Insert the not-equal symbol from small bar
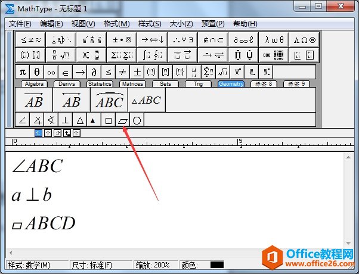This screenshot has width=359, height=274. 122,72
